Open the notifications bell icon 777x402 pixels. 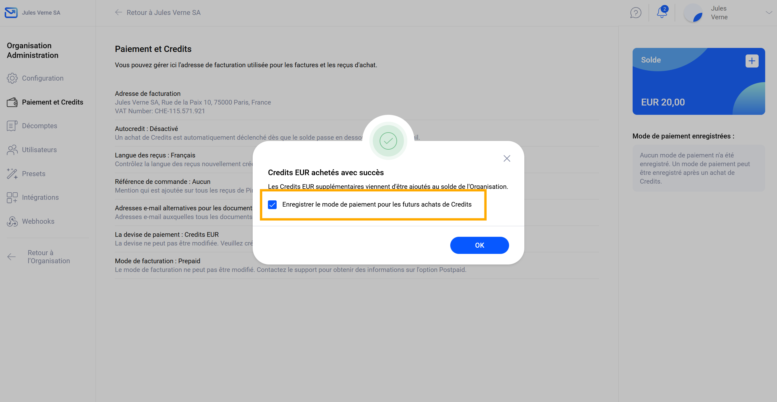pyautogui.click(x=662, y=13)
